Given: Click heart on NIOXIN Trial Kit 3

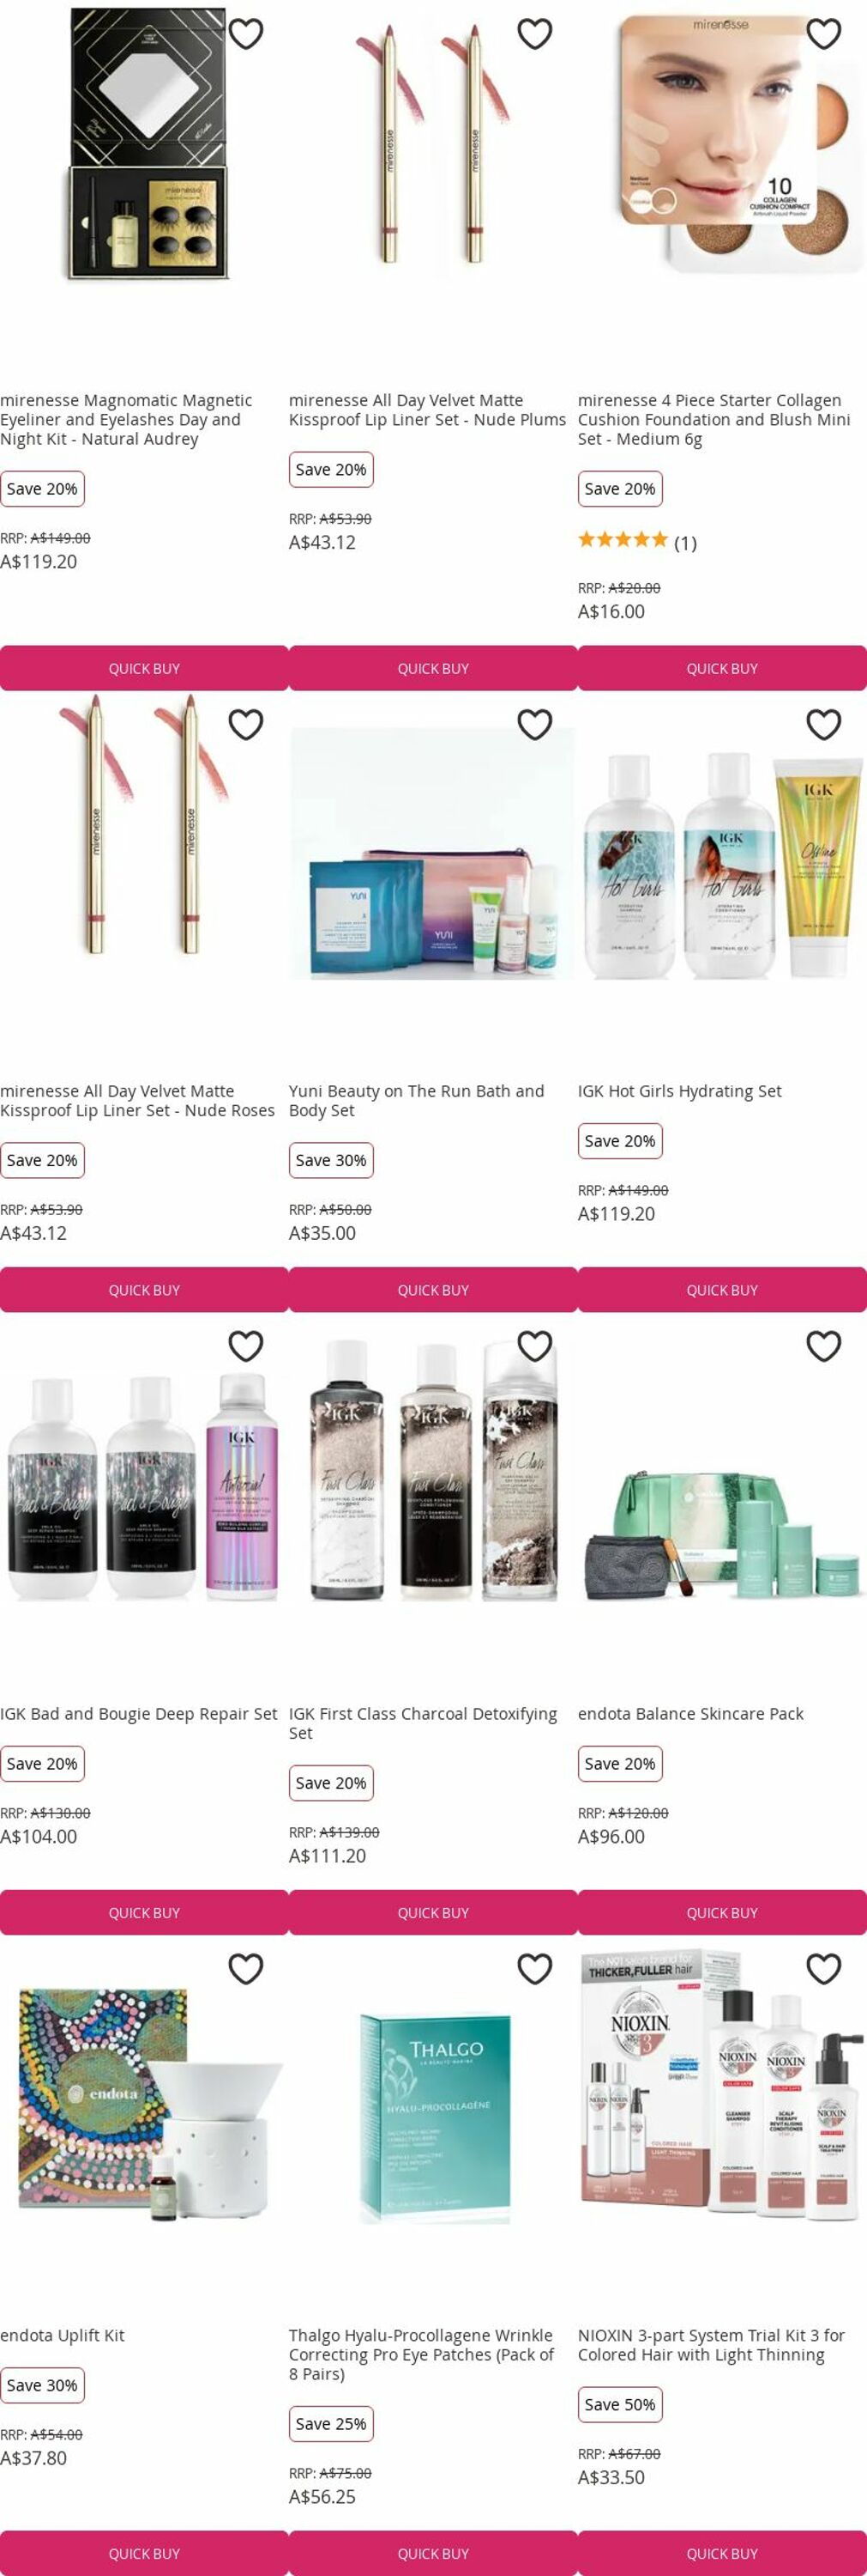Looking at the screenshot, I should (823, 1969).
